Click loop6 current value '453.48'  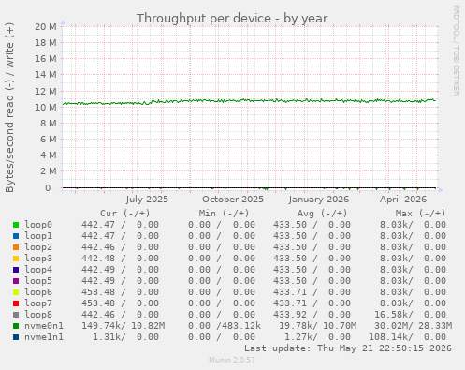pyautogui.click(x=98, y=292)
